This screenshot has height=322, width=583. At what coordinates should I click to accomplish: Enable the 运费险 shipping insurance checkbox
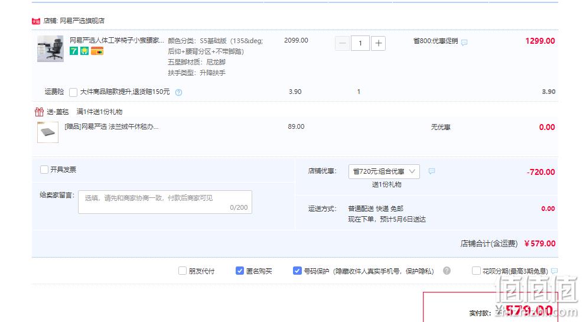(73, 92)
